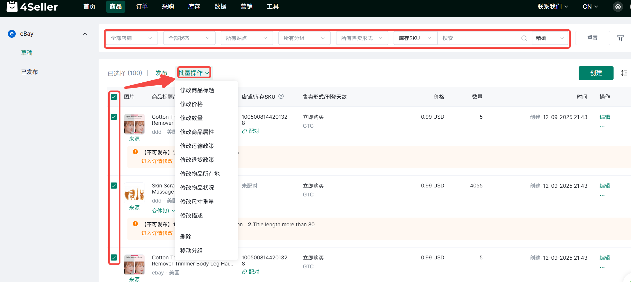Expand the 所有售卖形式 dropdown
Screen dimensions: 631x282
click(x=362, y=38)
